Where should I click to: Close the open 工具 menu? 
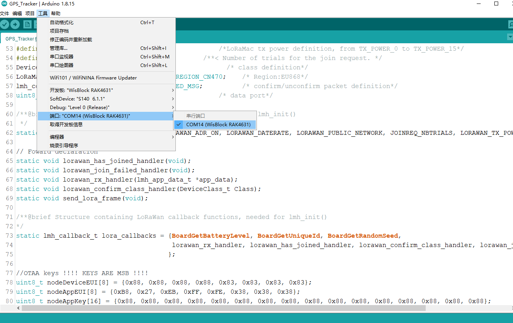[43, 14]
